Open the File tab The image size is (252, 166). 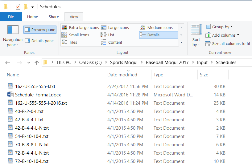pyautogui.click(x=11, y=17)
